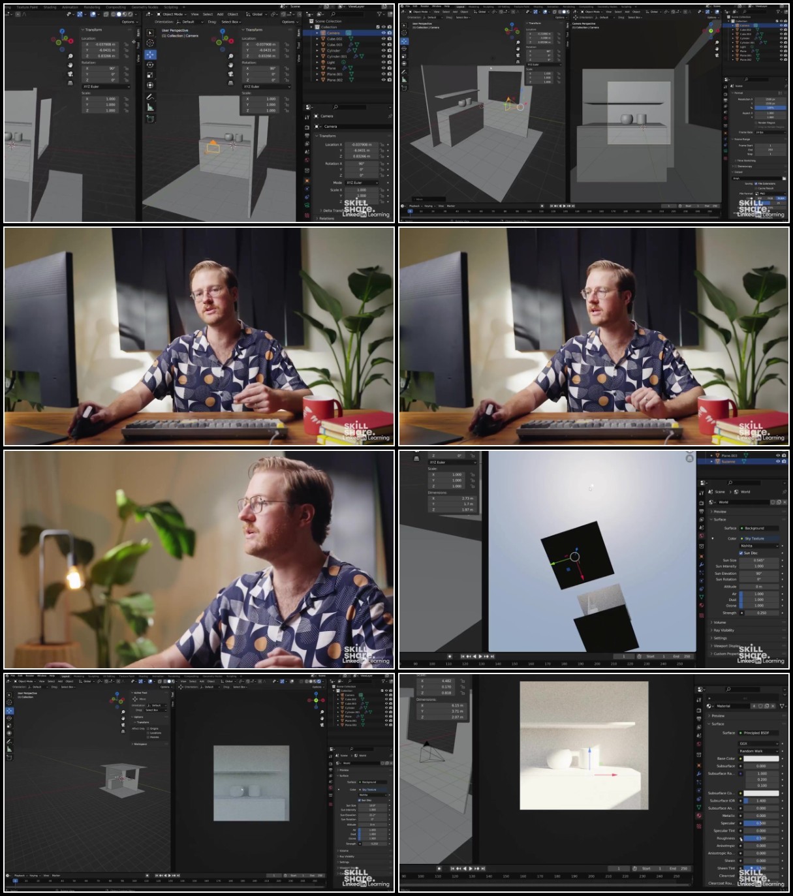
Task: Play the timeline in the Sky Texture frame
Action: tap(480, 656)
